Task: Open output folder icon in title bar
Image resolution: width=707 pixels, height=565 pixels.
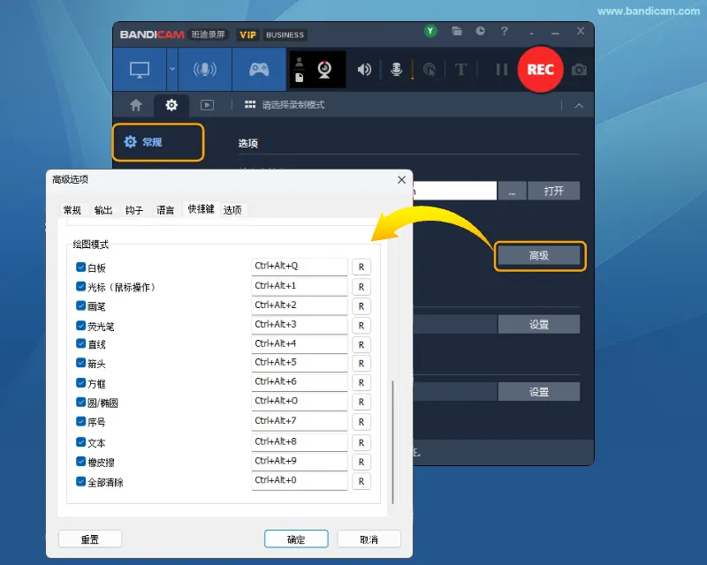Action: tap(457, 31)
